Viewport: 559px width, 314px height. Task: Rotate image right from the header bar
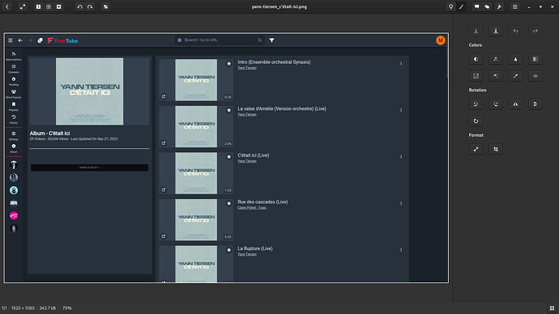click(90, 6)
